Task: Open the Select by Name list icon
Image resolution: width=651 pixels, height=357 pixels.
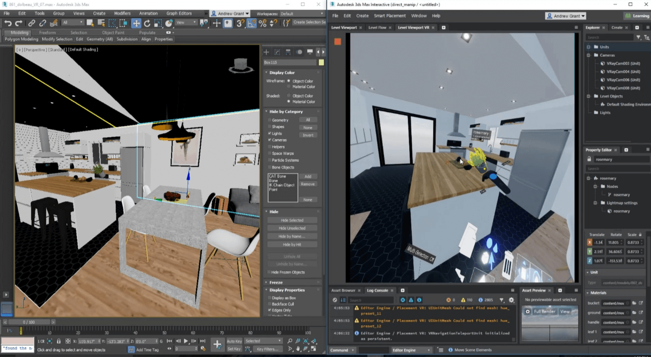Action: (x=101, y=23)
